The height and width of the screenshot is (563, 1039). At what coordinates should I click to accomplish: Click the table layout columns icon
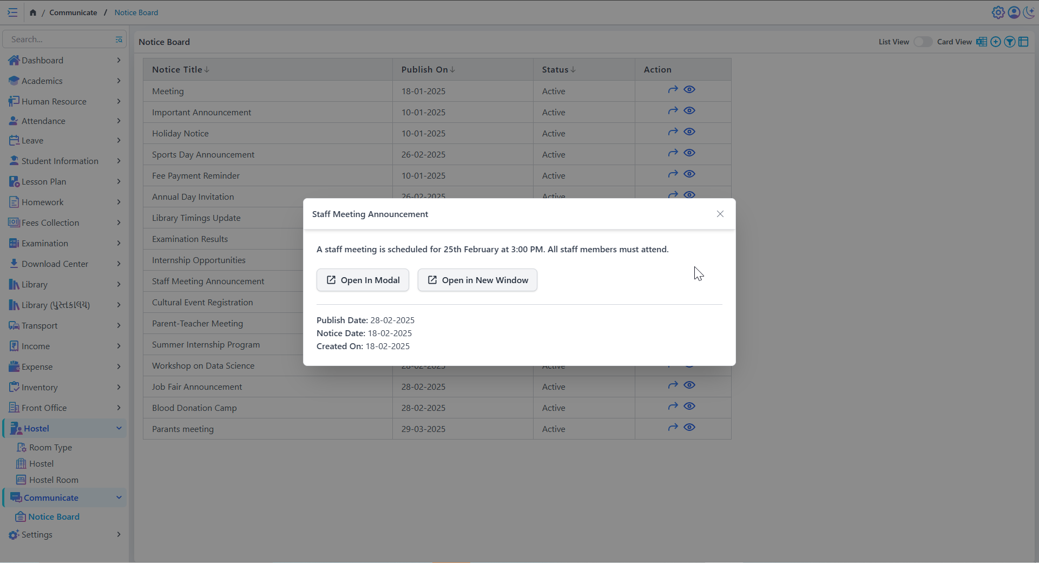(1023, 42)
